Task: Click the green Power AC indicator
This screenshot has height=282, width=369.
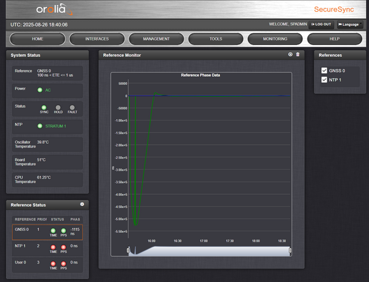Action: [x=40, y=90]
